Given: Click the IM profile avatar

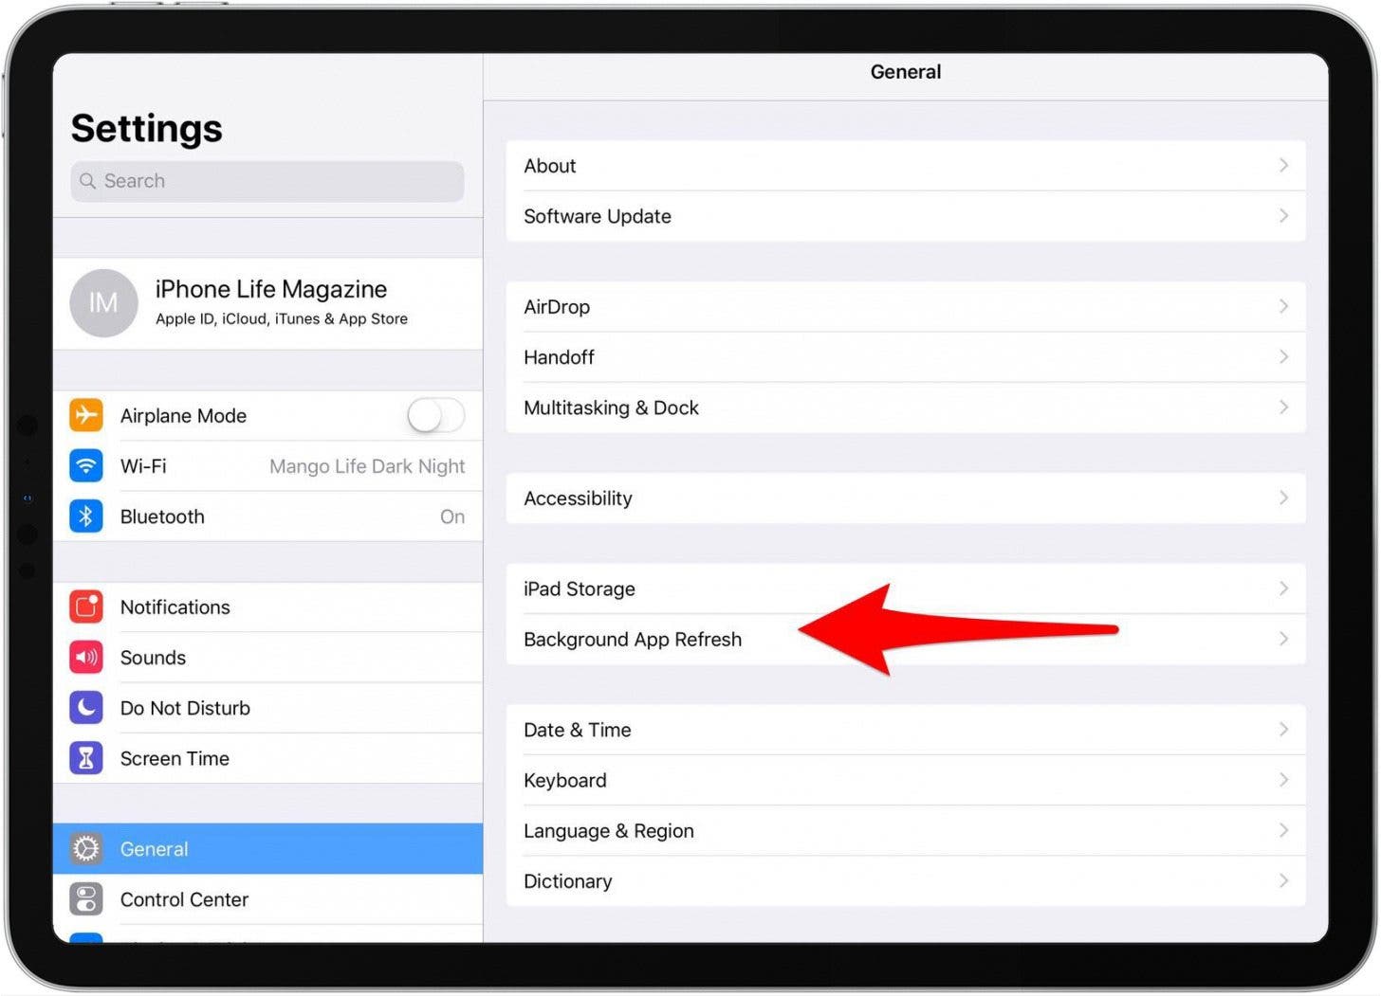Looking at the screenshot, I should coord(103,303).
